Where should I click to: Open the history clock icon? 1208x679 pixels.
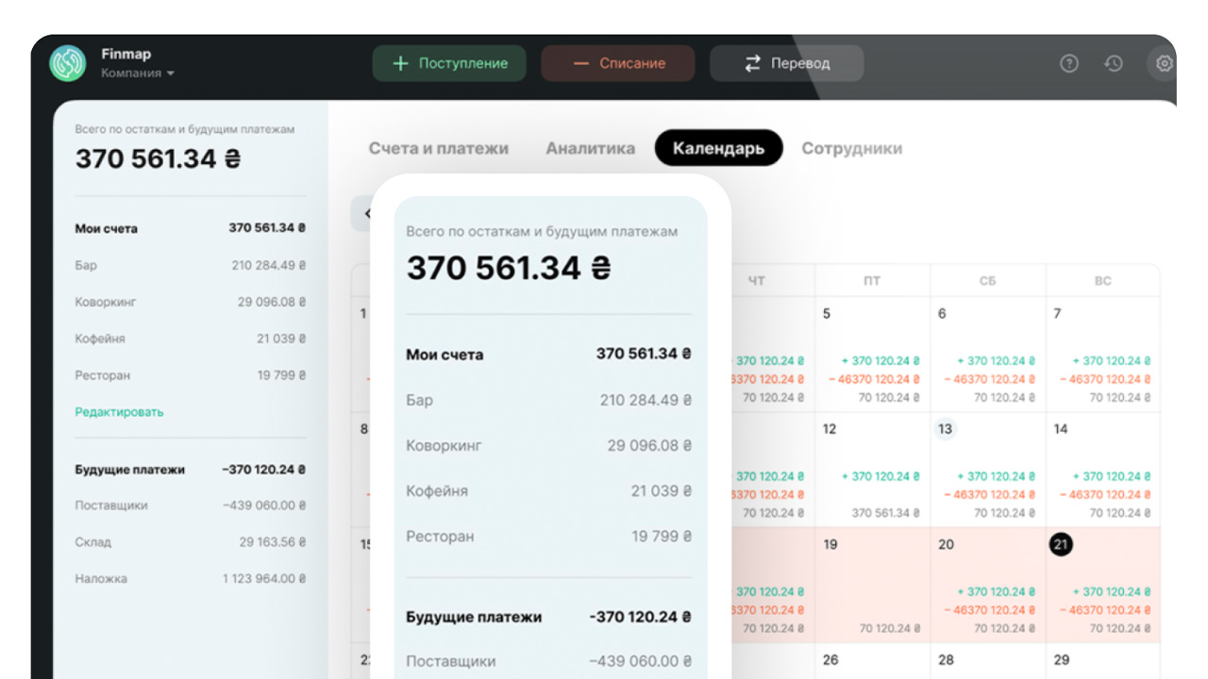[x=1114, y=63]
